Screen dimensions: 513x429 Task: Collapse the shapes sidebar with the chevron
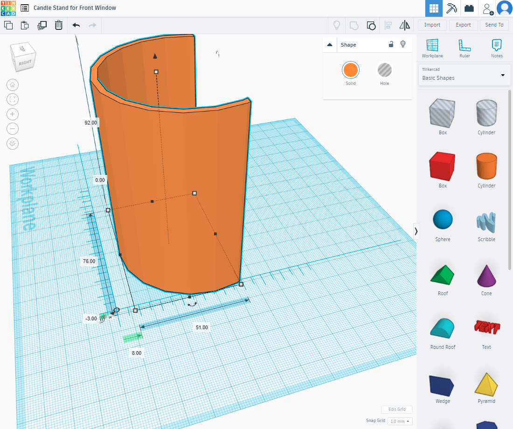416,231
